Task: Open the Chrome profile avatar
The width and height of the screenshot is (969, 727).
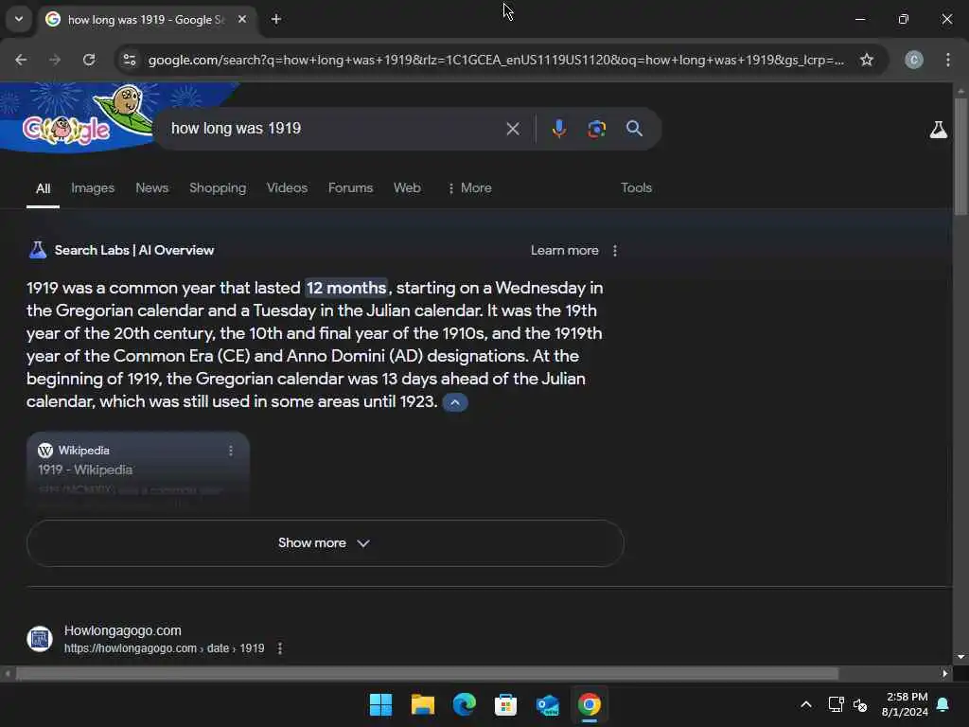Action: (x=914, y=60)
